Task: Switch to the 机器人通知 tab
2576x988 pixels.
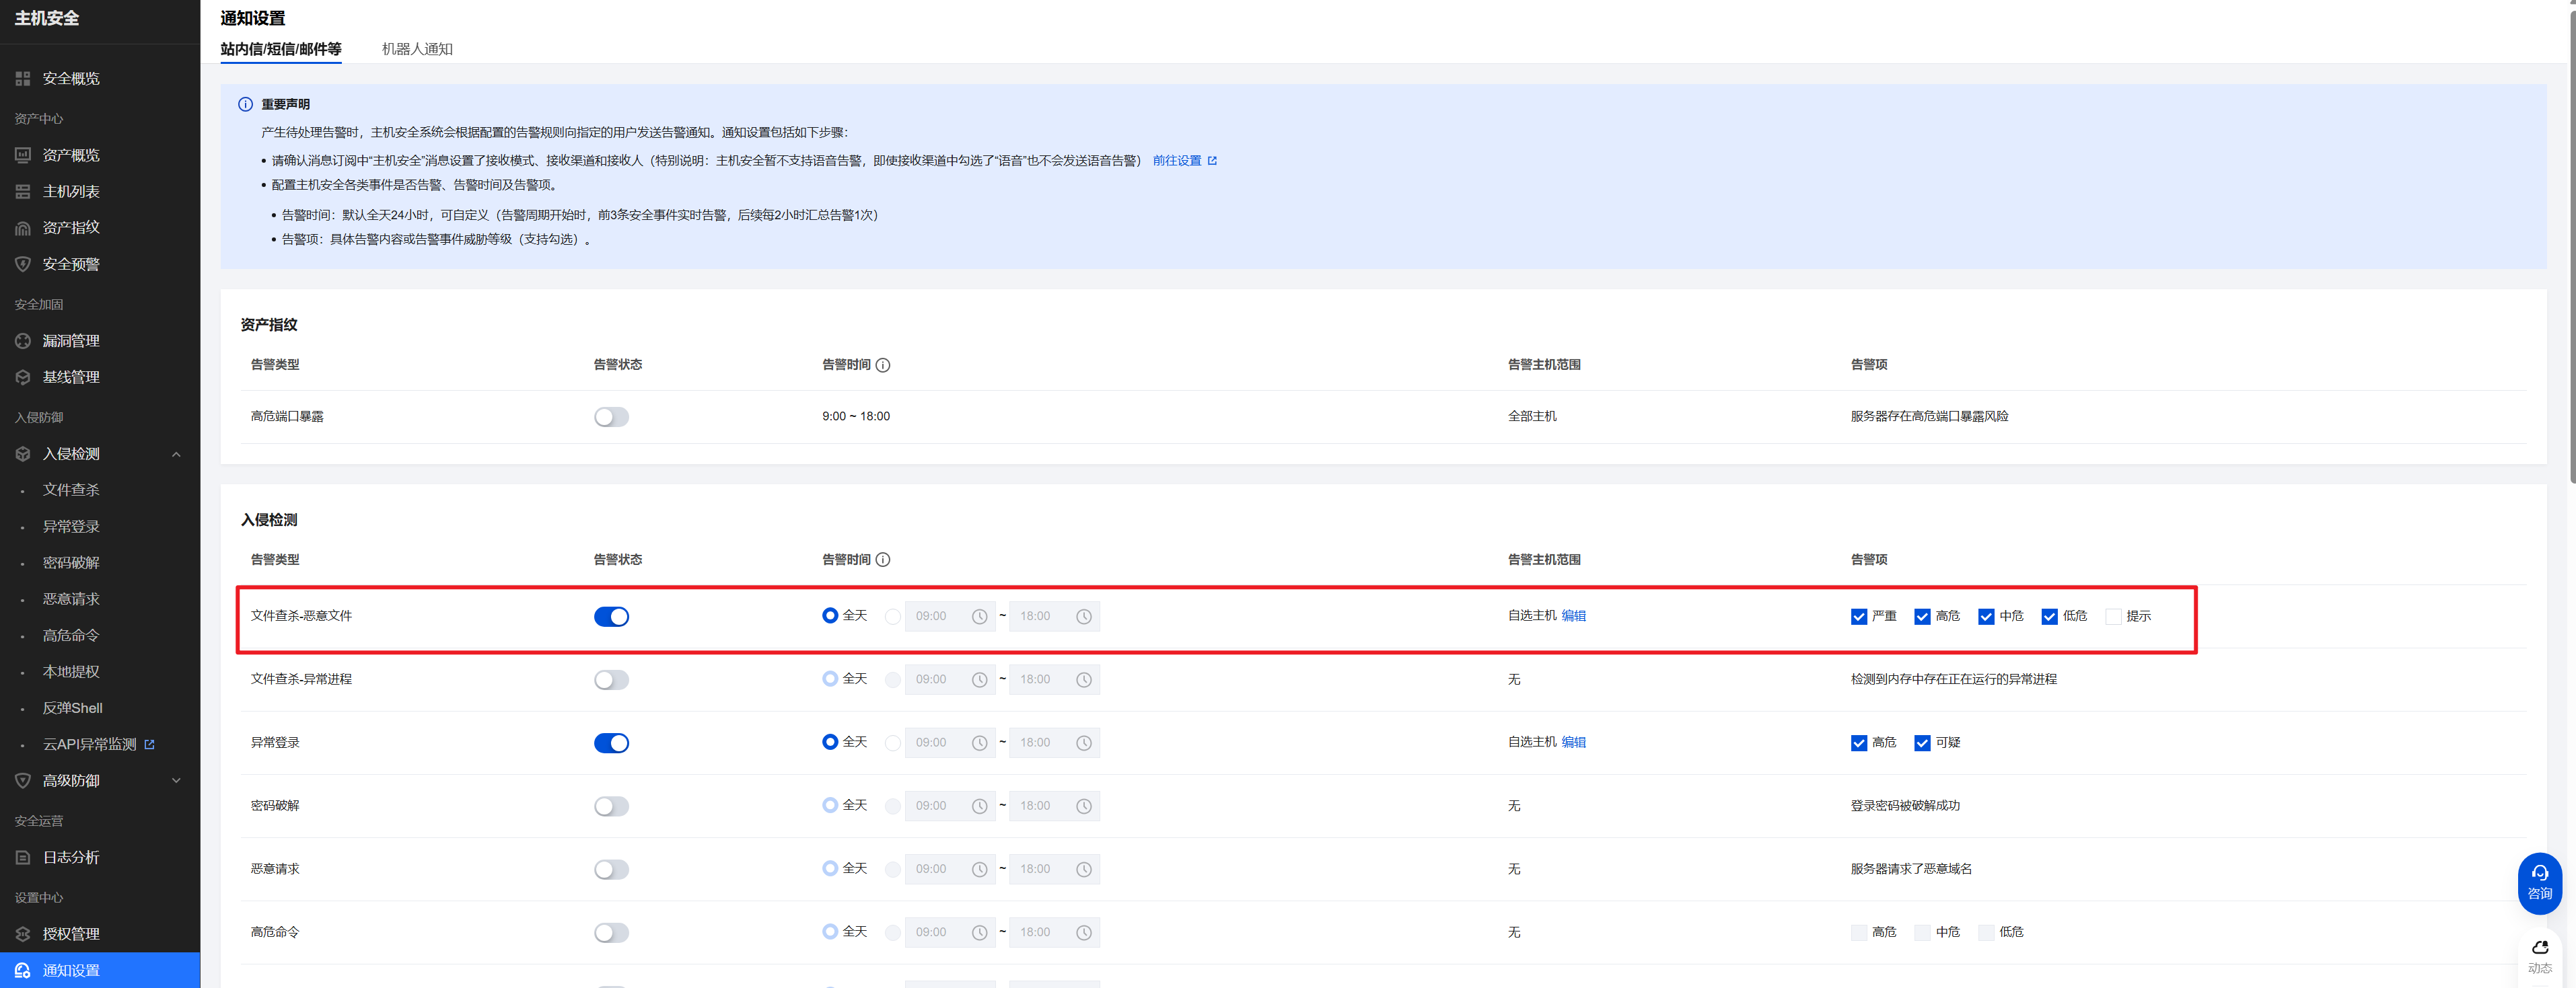Action: (417, 49)
